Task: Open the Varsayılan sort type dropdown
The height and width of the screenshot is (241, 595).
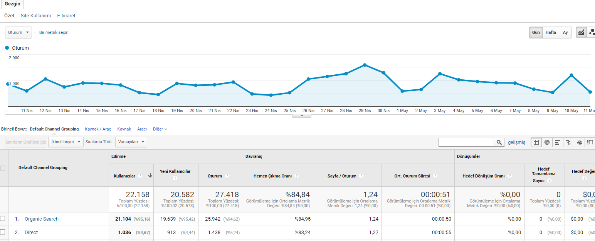Action: click(131, 142)
